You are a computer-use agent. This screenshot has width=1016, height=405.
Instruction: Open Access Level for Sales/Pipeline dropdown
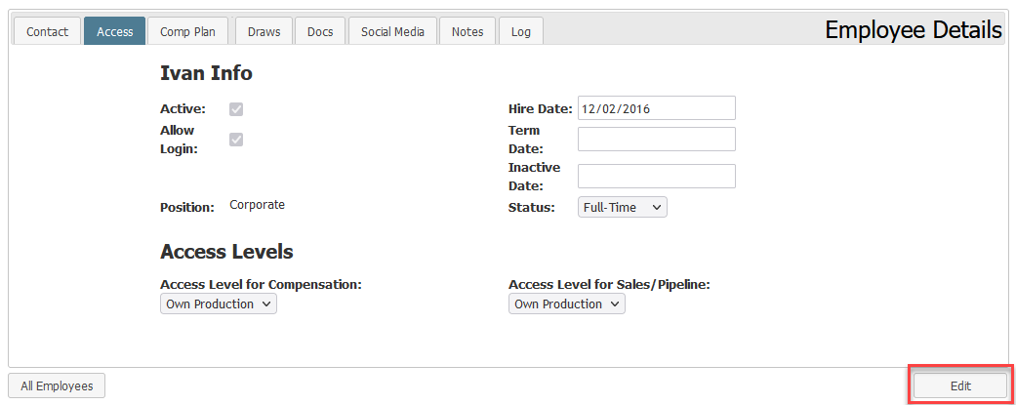(567, 304)
